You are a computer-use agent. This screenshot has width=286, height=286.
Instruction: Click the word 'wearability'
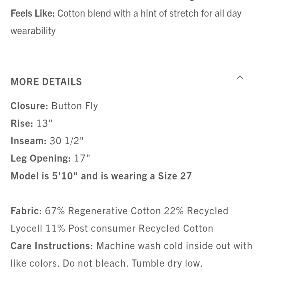[33, 31]
